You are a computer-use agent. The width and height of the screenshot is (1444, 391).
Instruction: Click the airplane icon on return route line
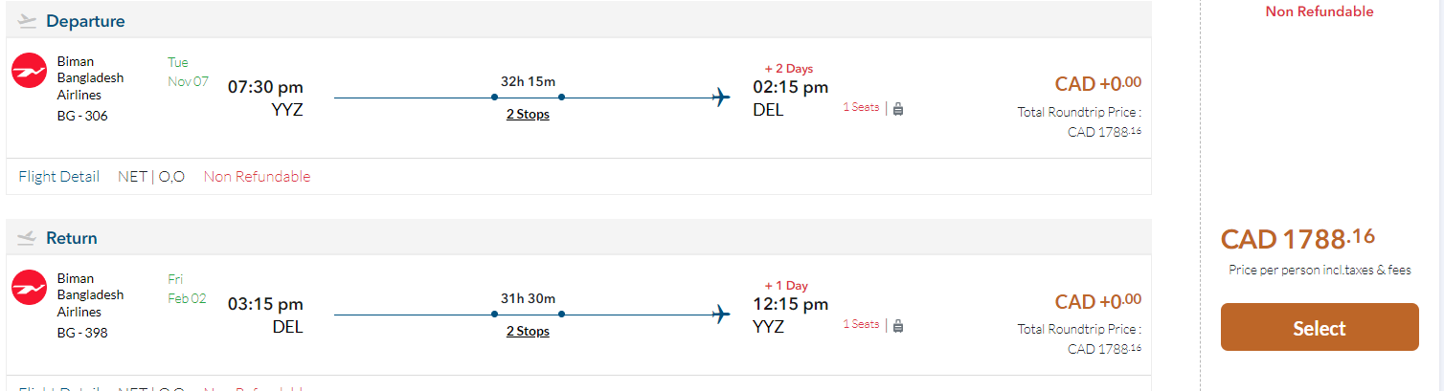pos(722,315)
